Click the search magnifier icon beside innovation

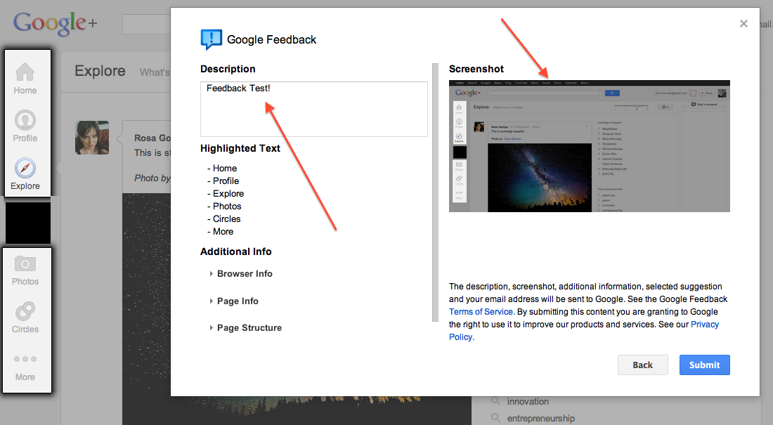coord(495,401)
